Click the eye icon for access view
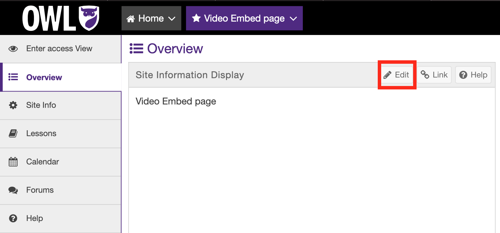 click(13, 49)
